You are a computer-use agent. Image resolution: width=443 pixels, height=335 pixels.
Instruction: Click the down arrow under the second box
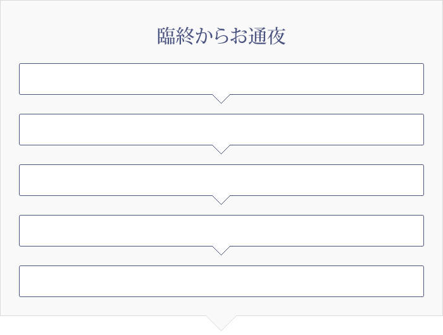click(221, 149)
